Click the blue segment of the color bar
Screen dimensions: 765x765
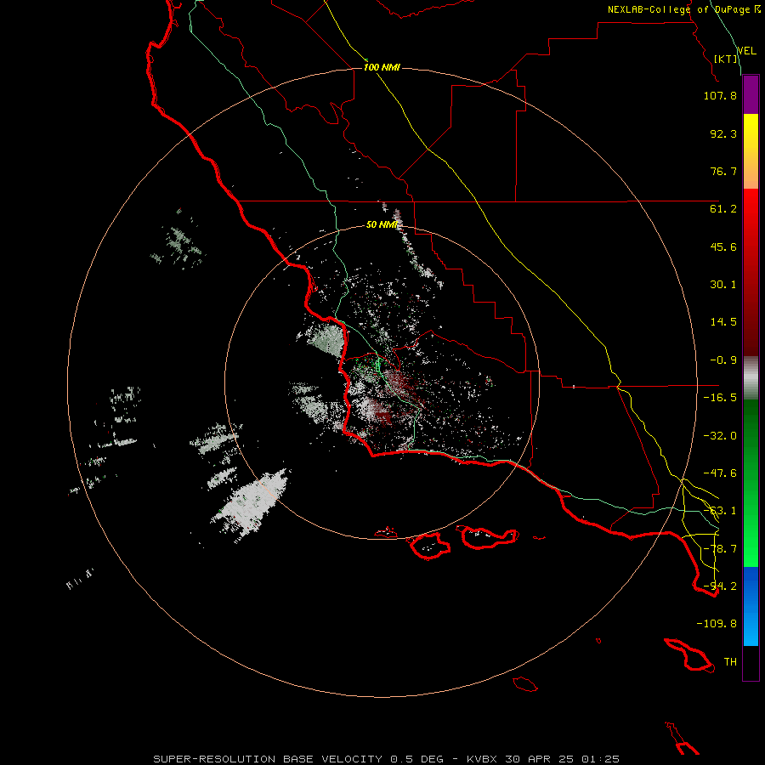click(x=751, y=606)
